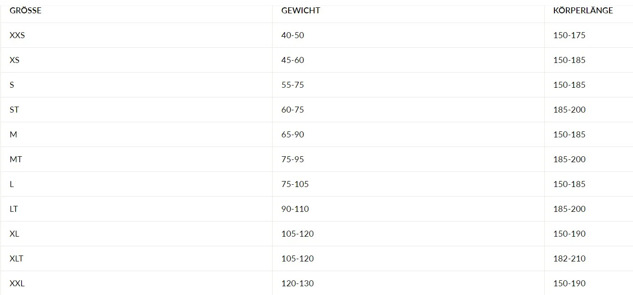Click weight value 45-60
The width and height of the screenshot is (633, 295).
pos(293,60)
